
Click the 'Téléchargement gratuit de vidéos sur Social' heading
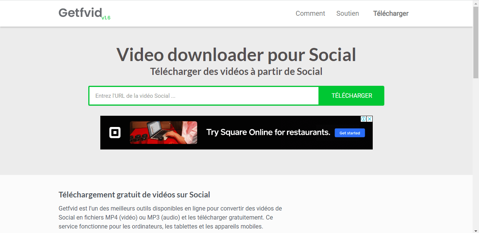tap(134, 195)
